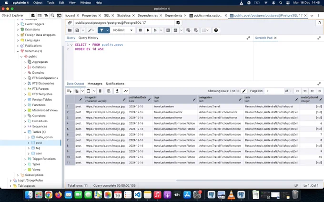Open the Save File dropdown arrow
Image resolution: width=324 pixels, height=202 pixels.
83,30
